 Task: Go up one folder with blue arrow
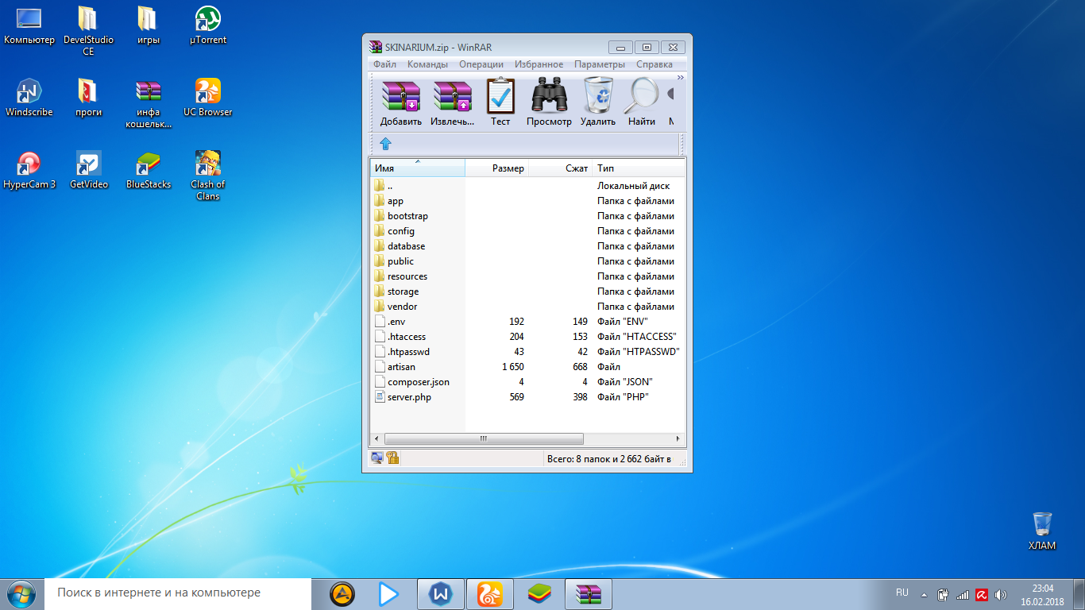click(x=385, y=144)
